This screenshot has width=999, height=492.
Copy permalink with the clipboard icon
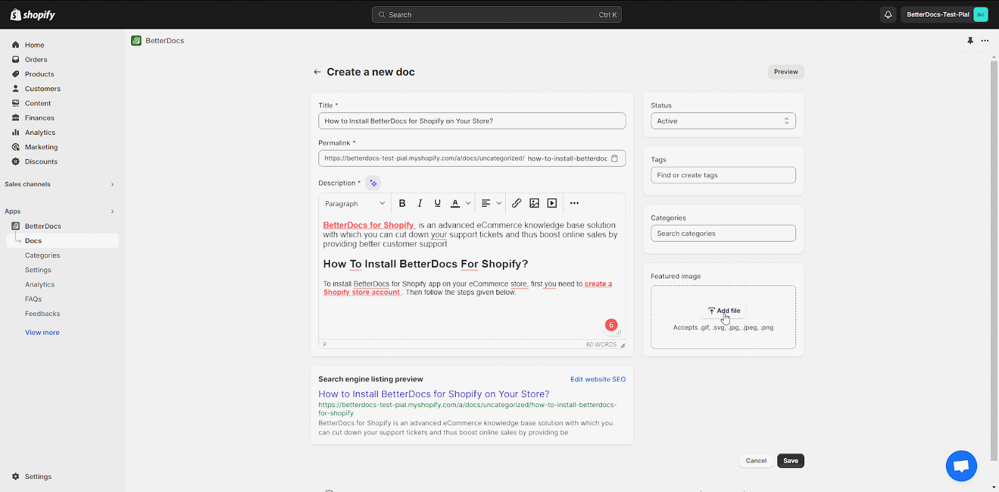pos(614,159)
